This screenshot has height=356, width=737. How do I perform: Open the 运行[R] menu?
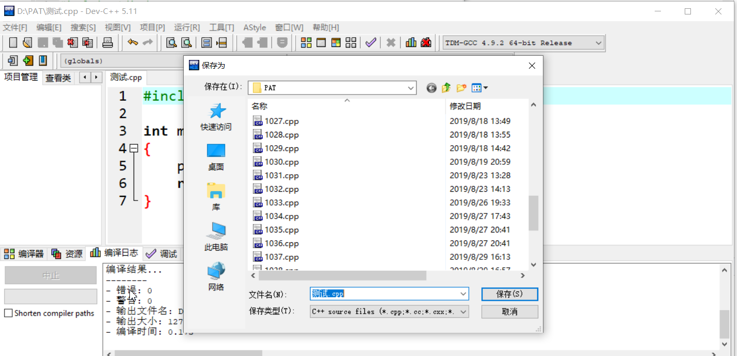(x=187, y=27)
